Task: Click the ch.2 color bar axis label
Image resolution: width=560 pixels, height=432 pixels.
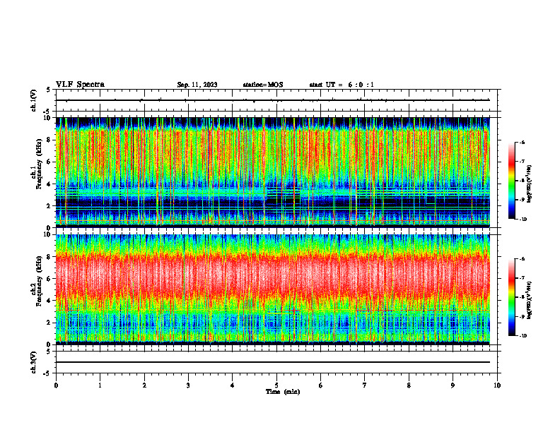Action: 530,300
